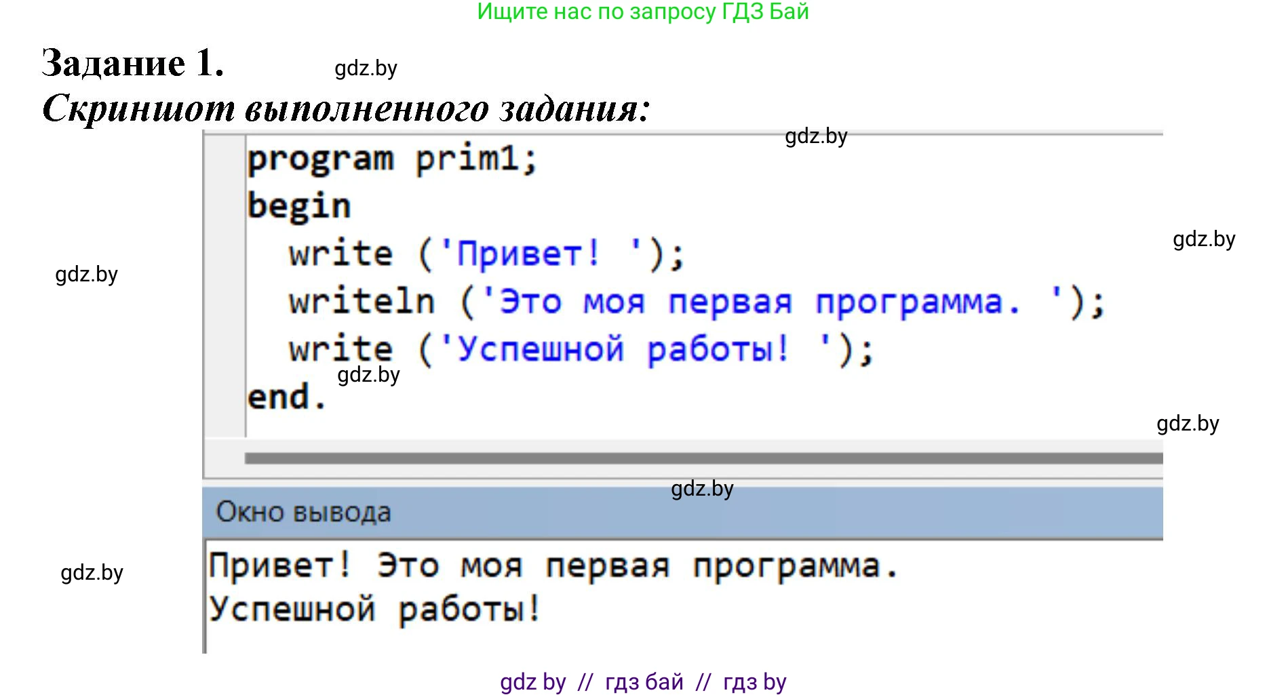
Task: Select the 'Окно вывода' panel header
Action: tap(303, 512)
